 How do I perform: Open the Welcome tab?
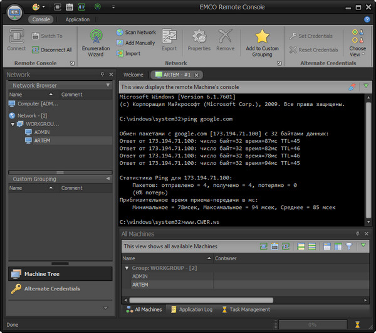[x=133, y=75]
